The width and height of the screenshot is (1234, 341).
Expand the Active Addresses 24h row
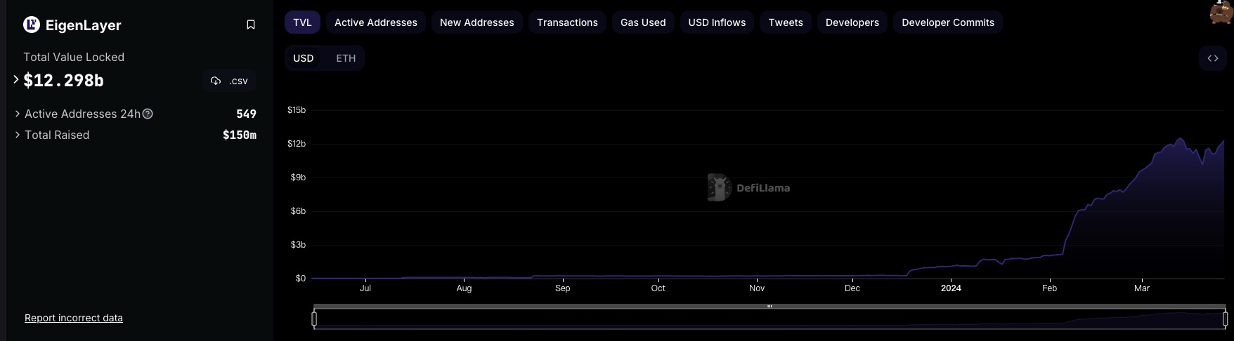tap(18, 114)
